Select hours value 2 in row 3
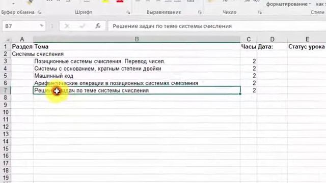This screenshot has height=183, width=326. (249, 61)
